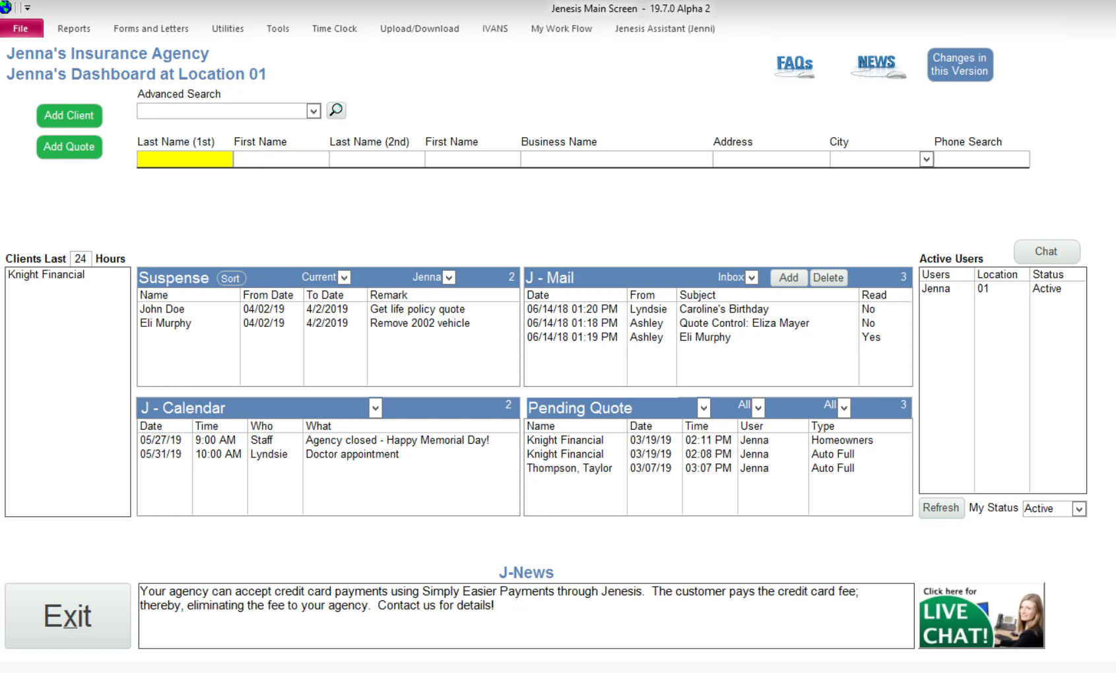Open the quick access toolbar arrow
This screenshot has width=1116, height=673.
point(26,7)
